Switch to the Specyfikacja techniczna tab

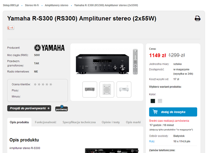click(x=79, y=122)
